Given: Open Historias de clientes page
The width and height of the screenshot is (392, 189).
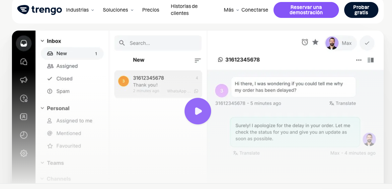Looking at the screenshot, I should tap(184, 10).
